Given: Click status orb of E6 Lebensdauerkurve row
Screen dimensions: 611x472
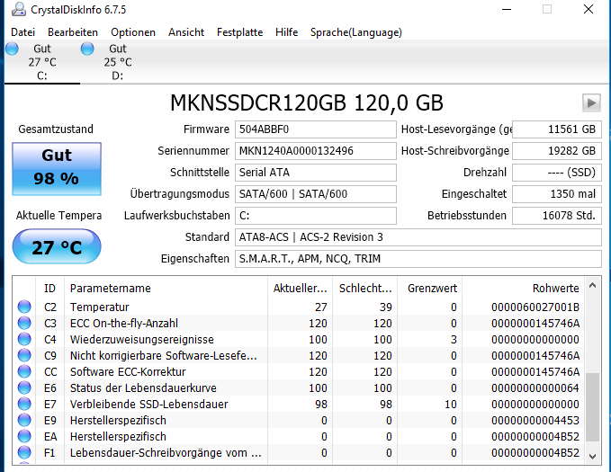Looking at the screenshot, I should 24,387.
